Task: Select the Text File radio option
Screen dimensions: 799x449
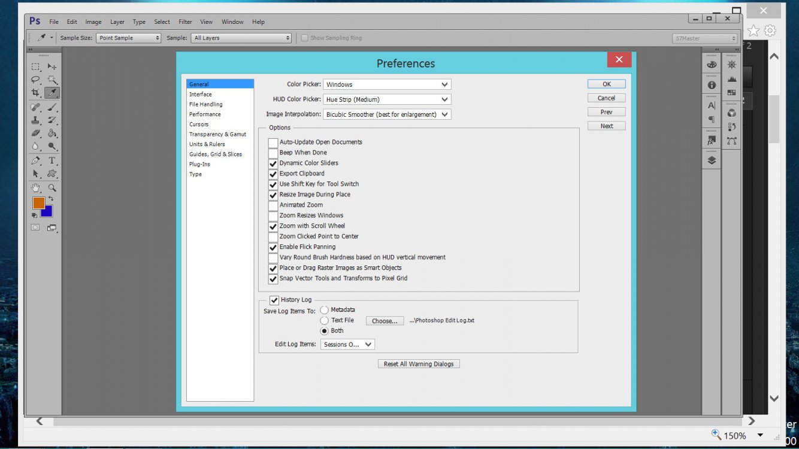Action: coord(324,321)
